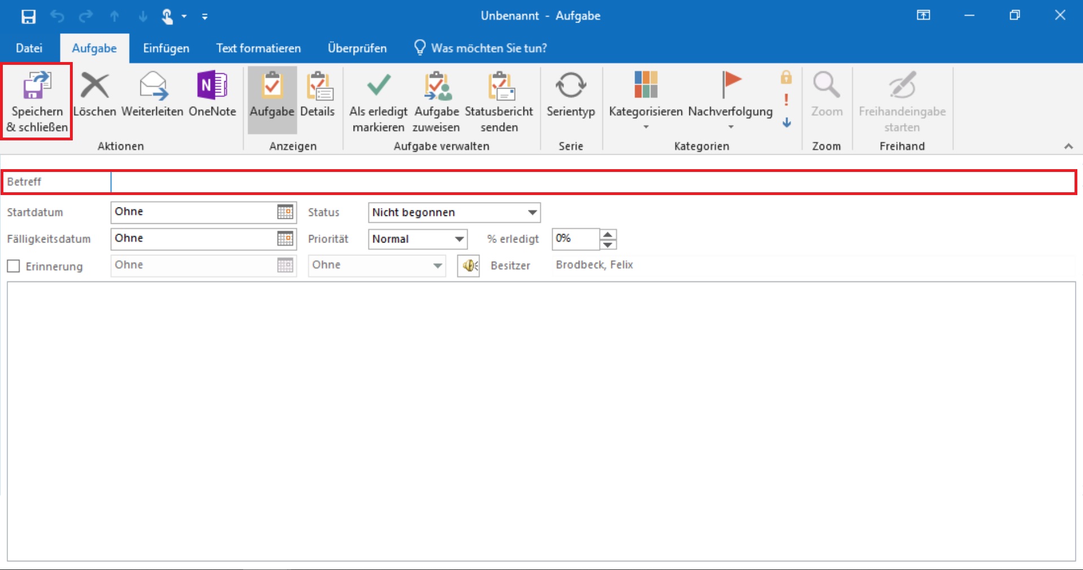Switch to the Einfügen ribbon tab
Viewport: 1083px width, 570px height.
(x=166, y=48)
